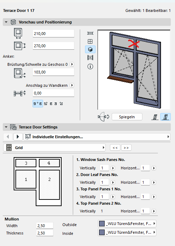
Task: Click the grayed-out back arrow button
Action: point(8,137)
